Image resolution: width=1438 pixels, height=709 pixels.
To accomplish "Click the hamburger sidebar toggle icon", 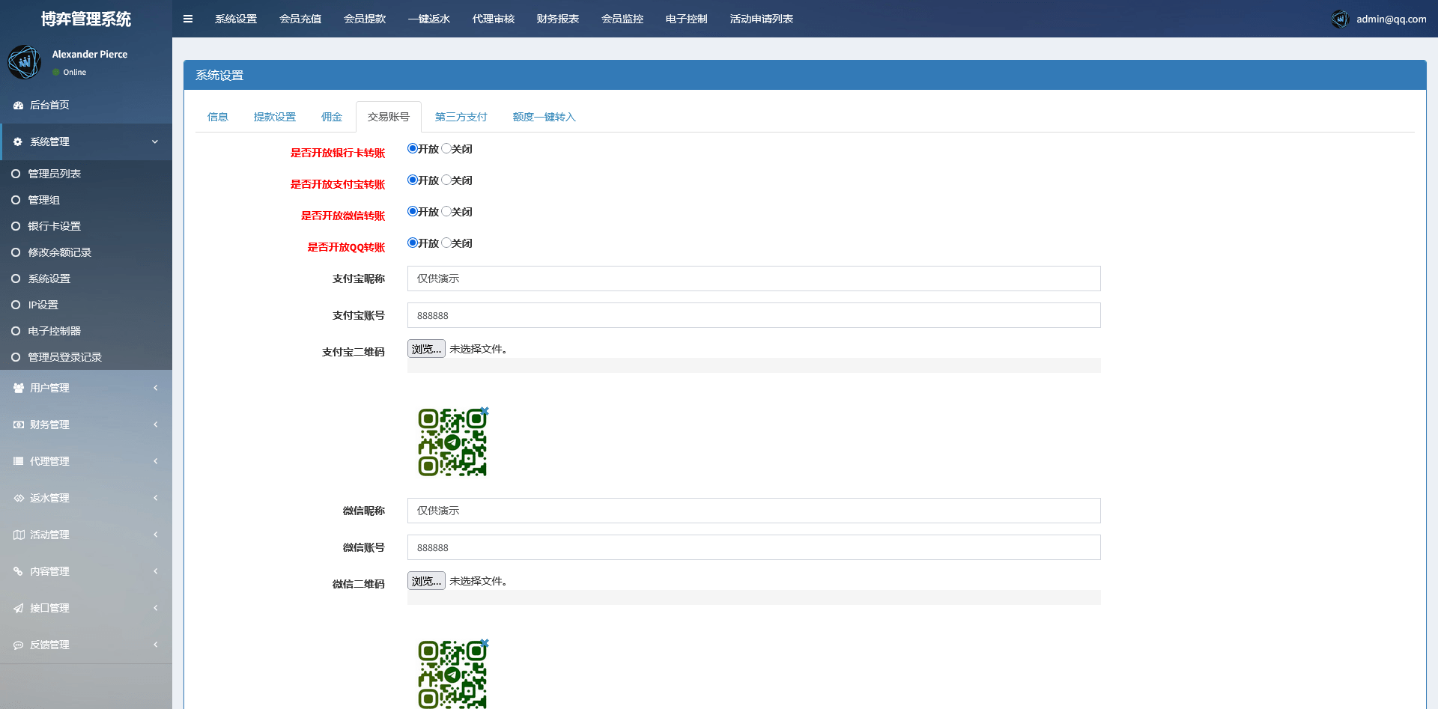I will (x=188, y=19).
